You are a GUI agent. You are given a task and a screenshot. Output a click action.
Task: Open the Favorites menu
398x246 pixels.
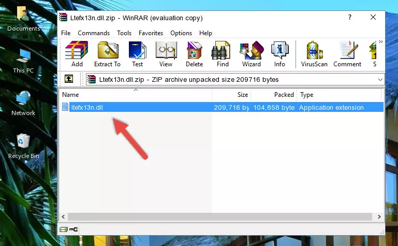click(x=151, y=33)
